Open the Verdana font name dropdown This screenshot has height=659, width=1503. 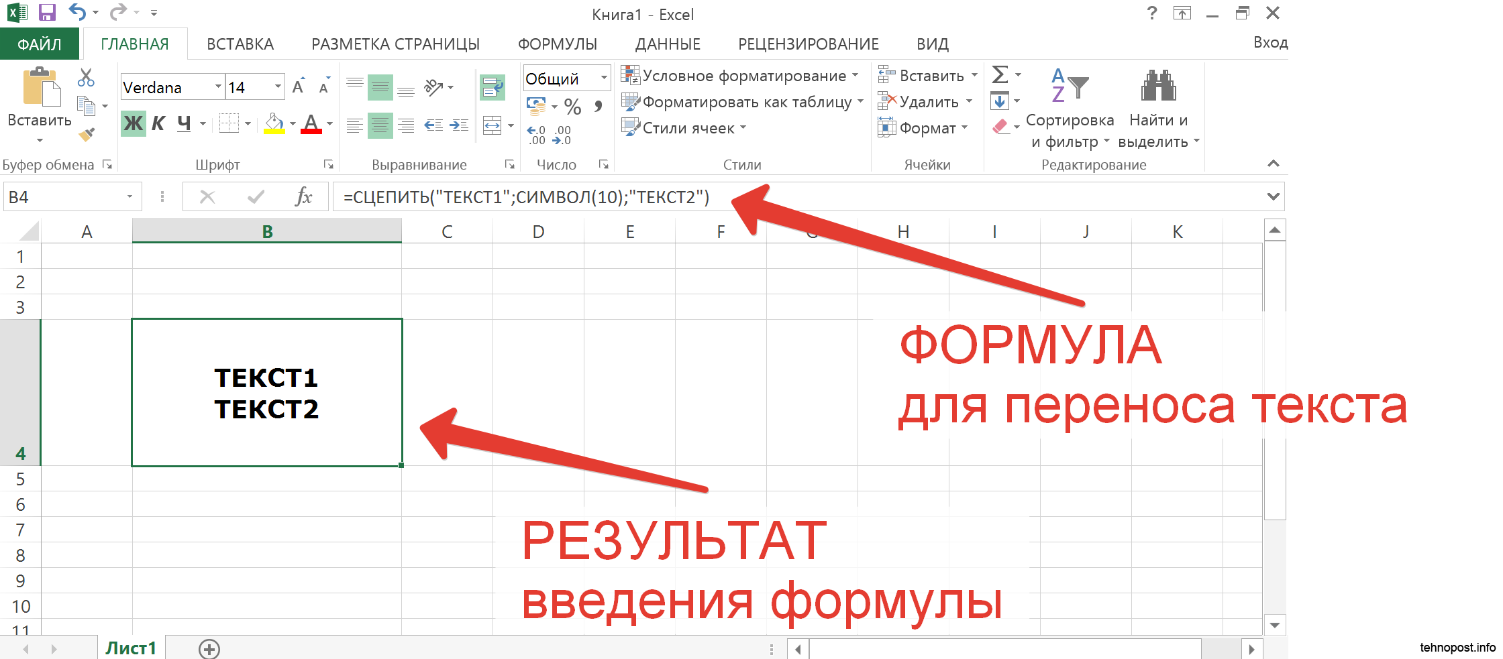click(218, 86)
